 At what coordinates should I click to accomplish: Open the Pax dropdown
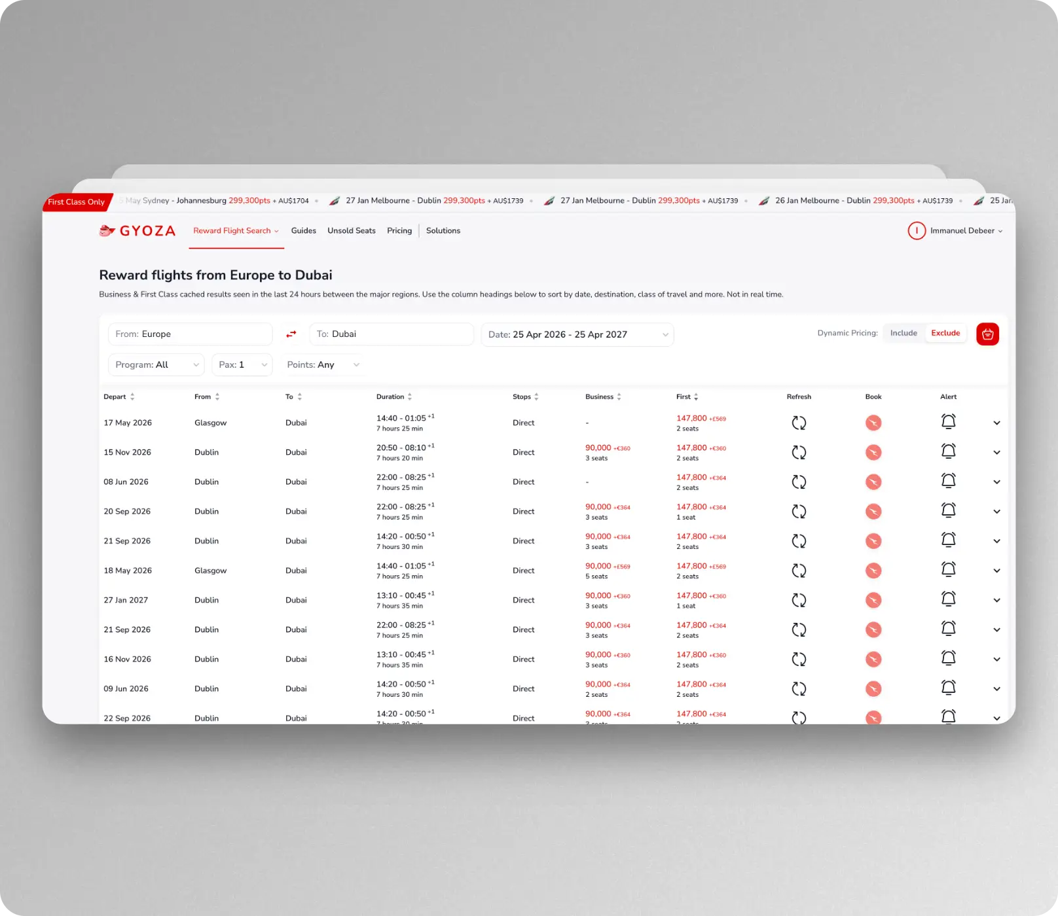(x=242, y=365)
